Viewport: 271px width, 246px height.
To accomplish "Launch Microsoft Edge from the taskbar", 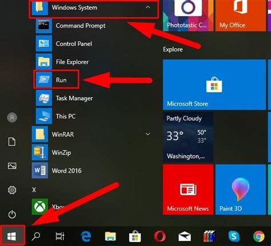I will pyautogui.click(x=86, y=236).
